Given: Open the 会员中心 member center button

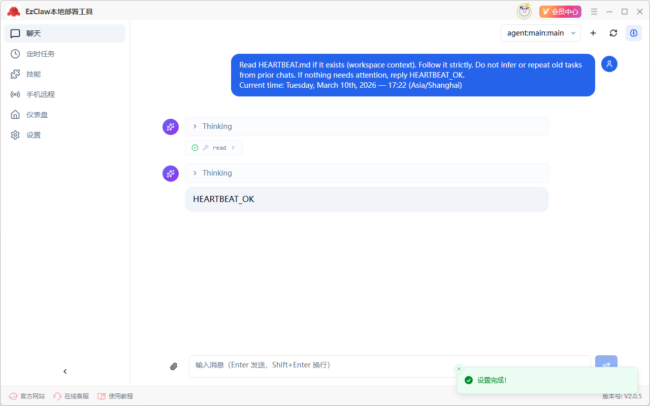Looking at the screenshot, I should coord(560,12).
